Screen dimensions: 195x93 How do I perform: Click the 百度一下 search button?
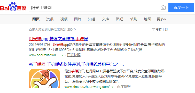tap(181, 7)
